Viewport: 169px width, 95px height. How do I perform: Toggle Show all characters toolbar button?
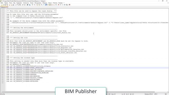tap(44, 5)
